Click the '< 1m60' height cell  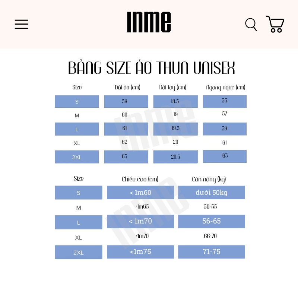tap(140, 193)
